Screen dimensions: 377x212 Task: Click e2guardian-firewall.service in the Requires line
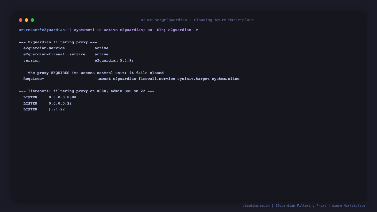click(x=144, y=79)
